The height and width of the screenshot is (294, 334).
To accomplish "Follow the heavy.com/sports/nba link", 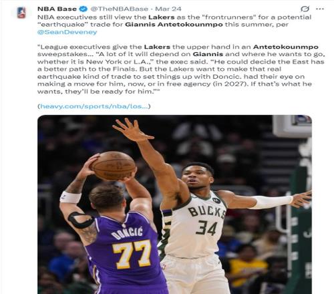I will pos(94,106).
